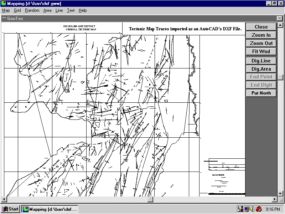
Task: Click the display monitor tray icon
Action: click(247, 209)
